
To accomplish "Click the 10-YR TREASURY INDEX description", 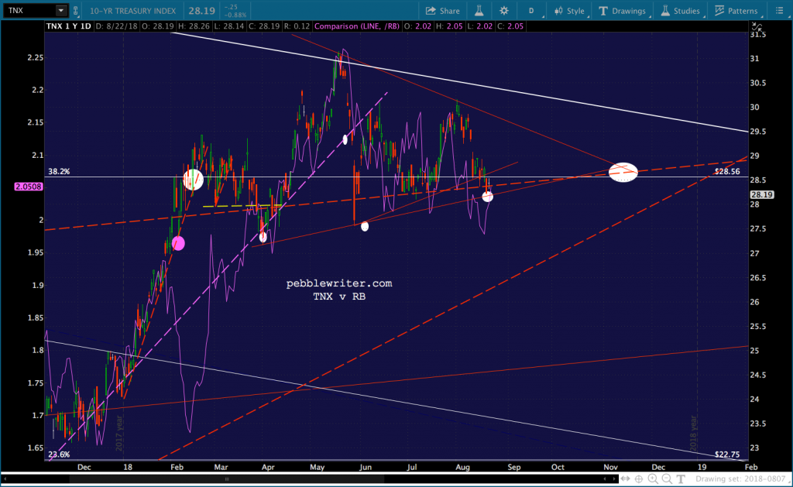I will (x=133, y=11).
